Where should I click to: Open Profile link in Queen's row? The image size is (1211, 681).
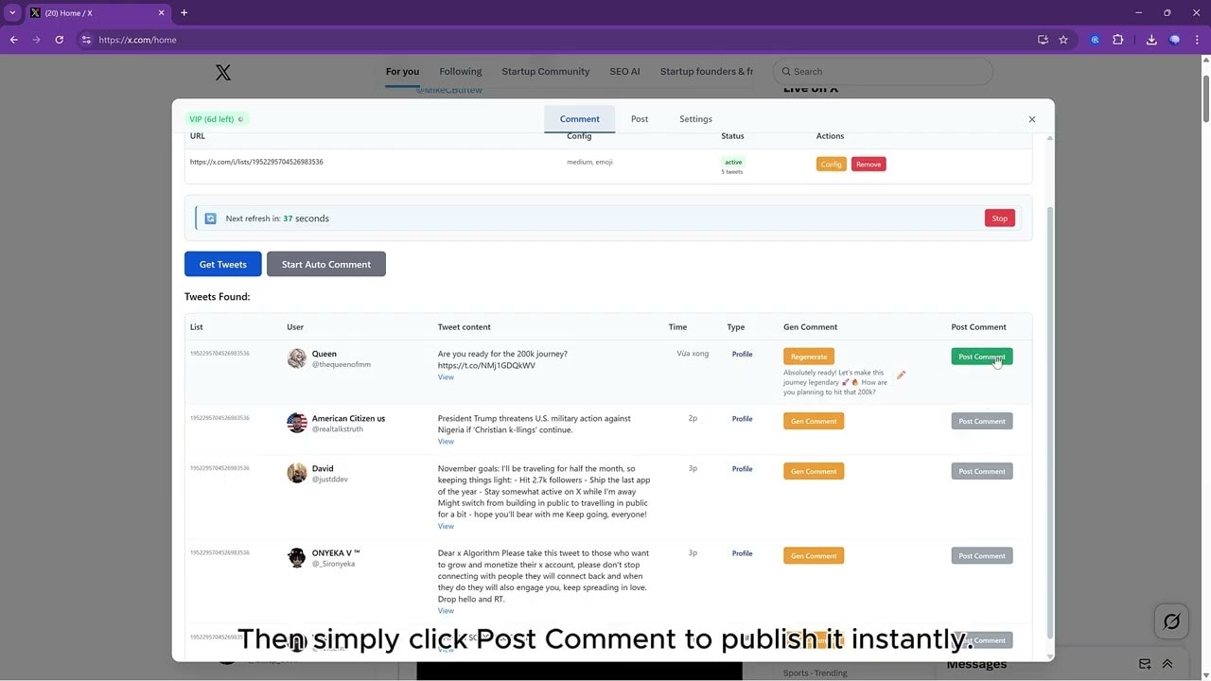tap(743, 355)
